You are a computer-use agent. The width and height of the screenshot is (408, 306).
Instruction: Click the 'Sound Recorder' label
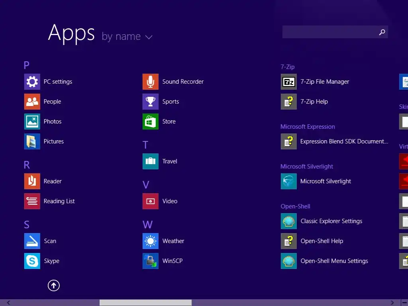point(183,82)
